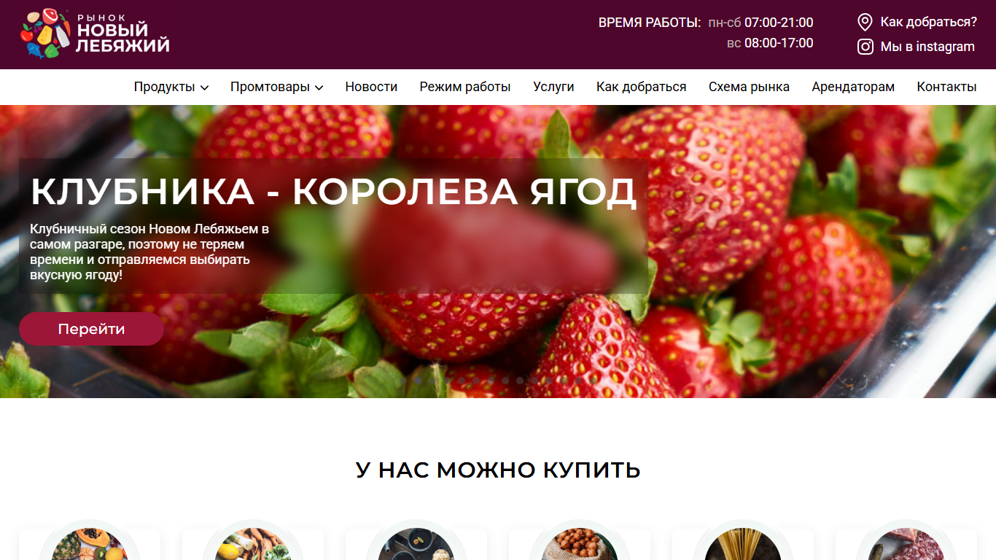Go to Режим работы page
Image resolution: width=996 pixels, height=560 pixels.
[465, 87]
